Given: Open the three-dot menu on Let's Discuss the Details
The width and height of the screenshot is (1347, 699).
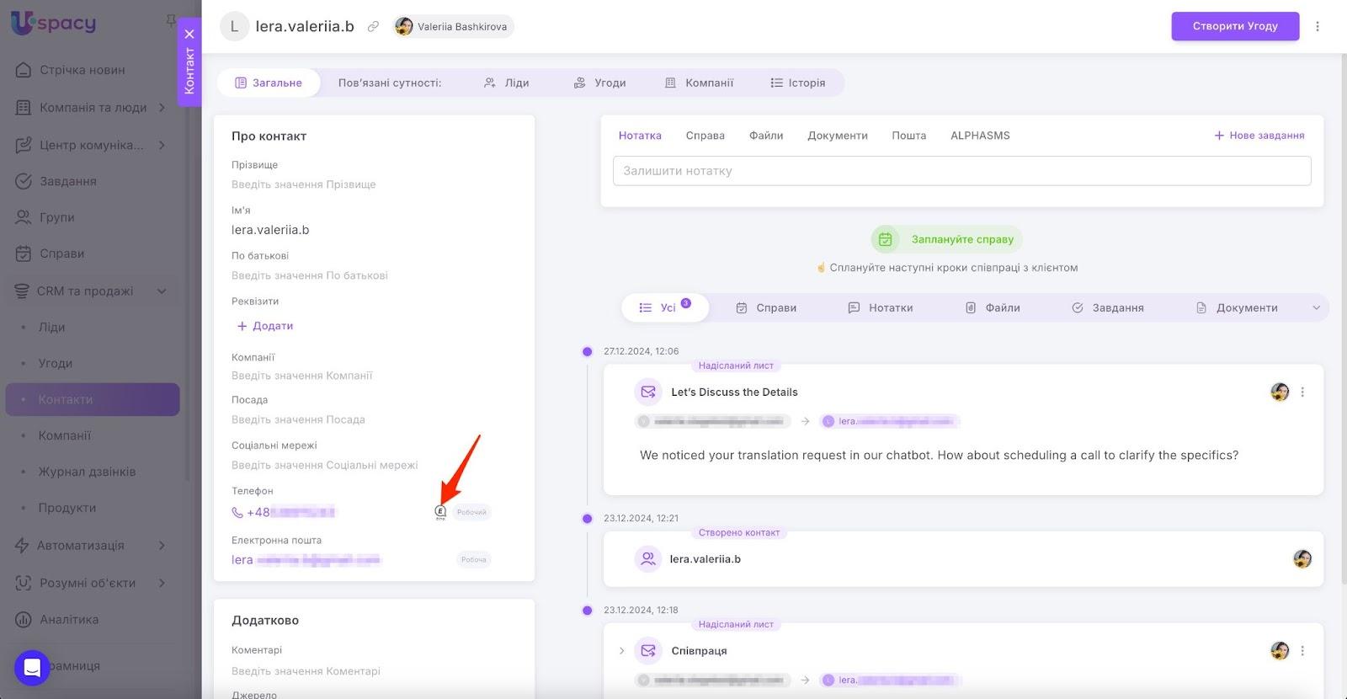Looking at the screenshot, I should click(1302, 392).
